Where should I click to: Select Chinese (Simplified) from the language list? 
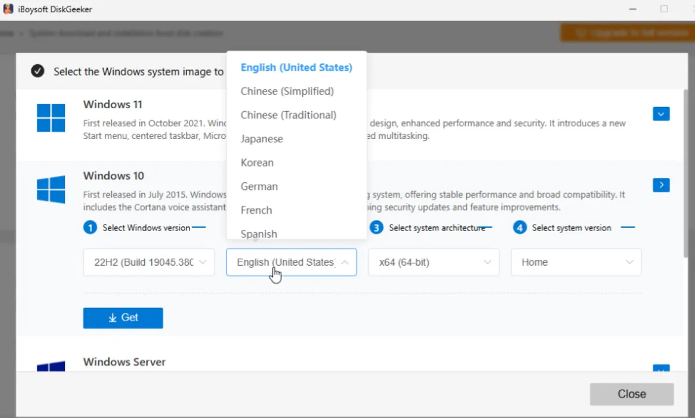coord(287,91)
